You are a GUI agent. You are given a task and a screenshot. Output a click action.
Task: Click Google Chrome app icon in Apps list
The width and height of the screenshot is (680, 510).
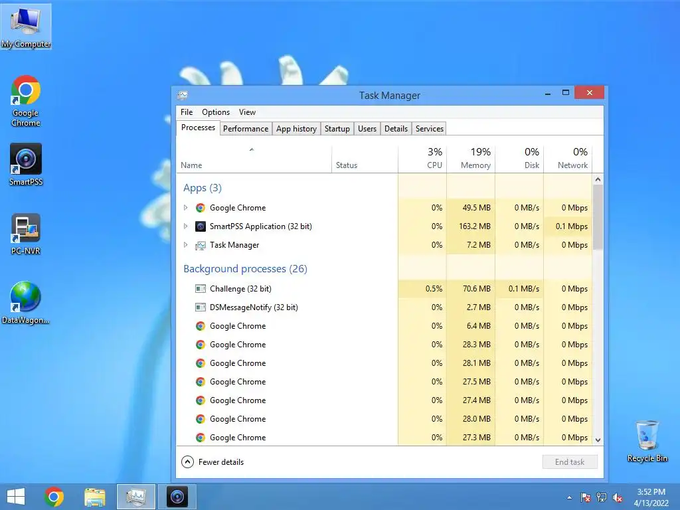click(x=201, y=208)
